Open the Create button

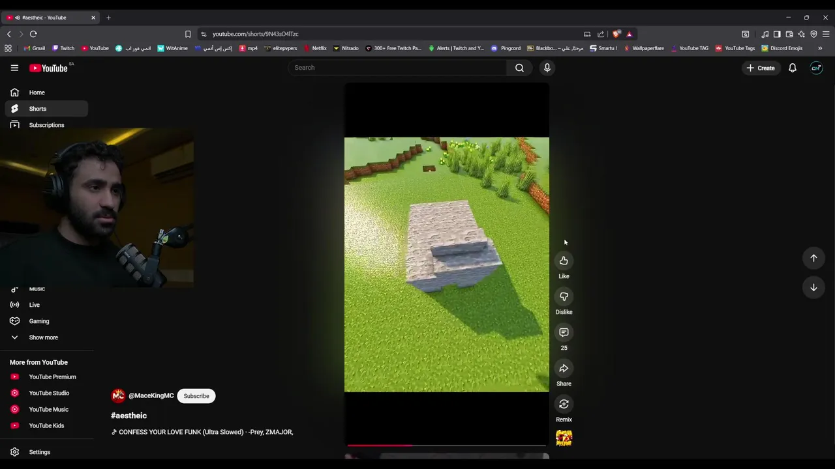click(761, 68)
